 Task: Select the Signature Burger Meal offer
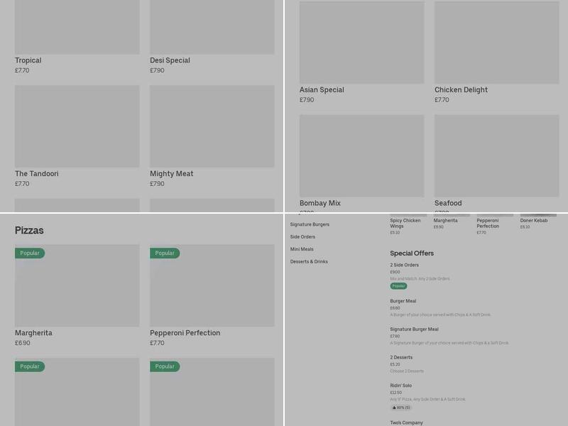(x=414, y=329)
